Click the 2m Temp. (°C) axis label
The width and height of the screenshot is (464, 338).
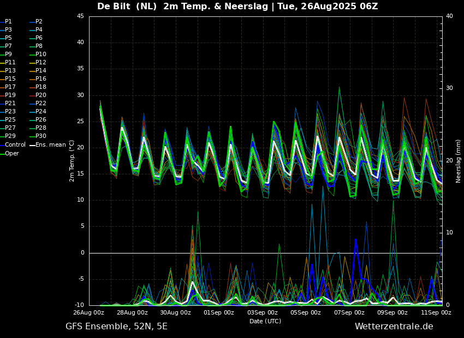(72, 161)
